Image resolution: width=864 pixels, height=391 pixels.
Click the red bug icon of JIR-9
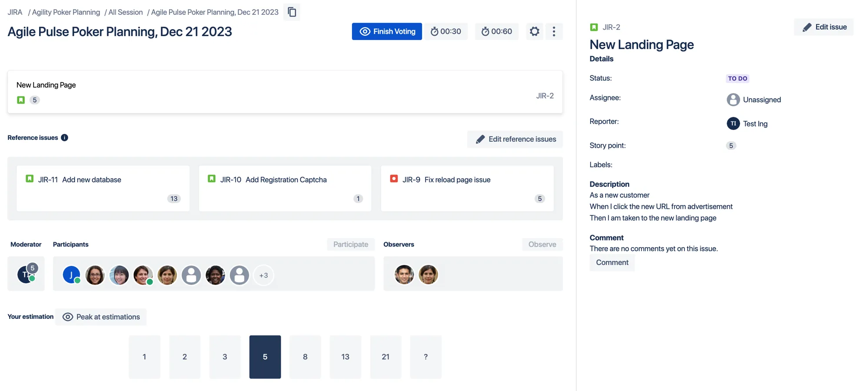pos(394,179)
